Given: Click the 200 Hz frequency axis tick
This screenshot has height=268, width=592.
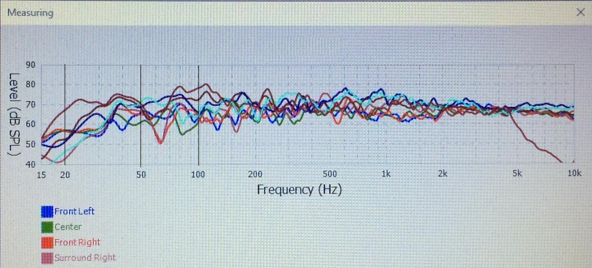Looking at the screenshot, I should (x=255, y=174).
